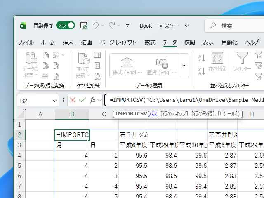264x198 pixels.
Task: Click inside the IMPORTCSV formula bar
Action: (x=184, y=100)
